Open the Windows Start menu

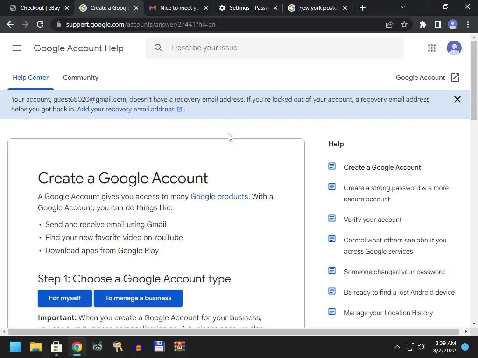15,347
